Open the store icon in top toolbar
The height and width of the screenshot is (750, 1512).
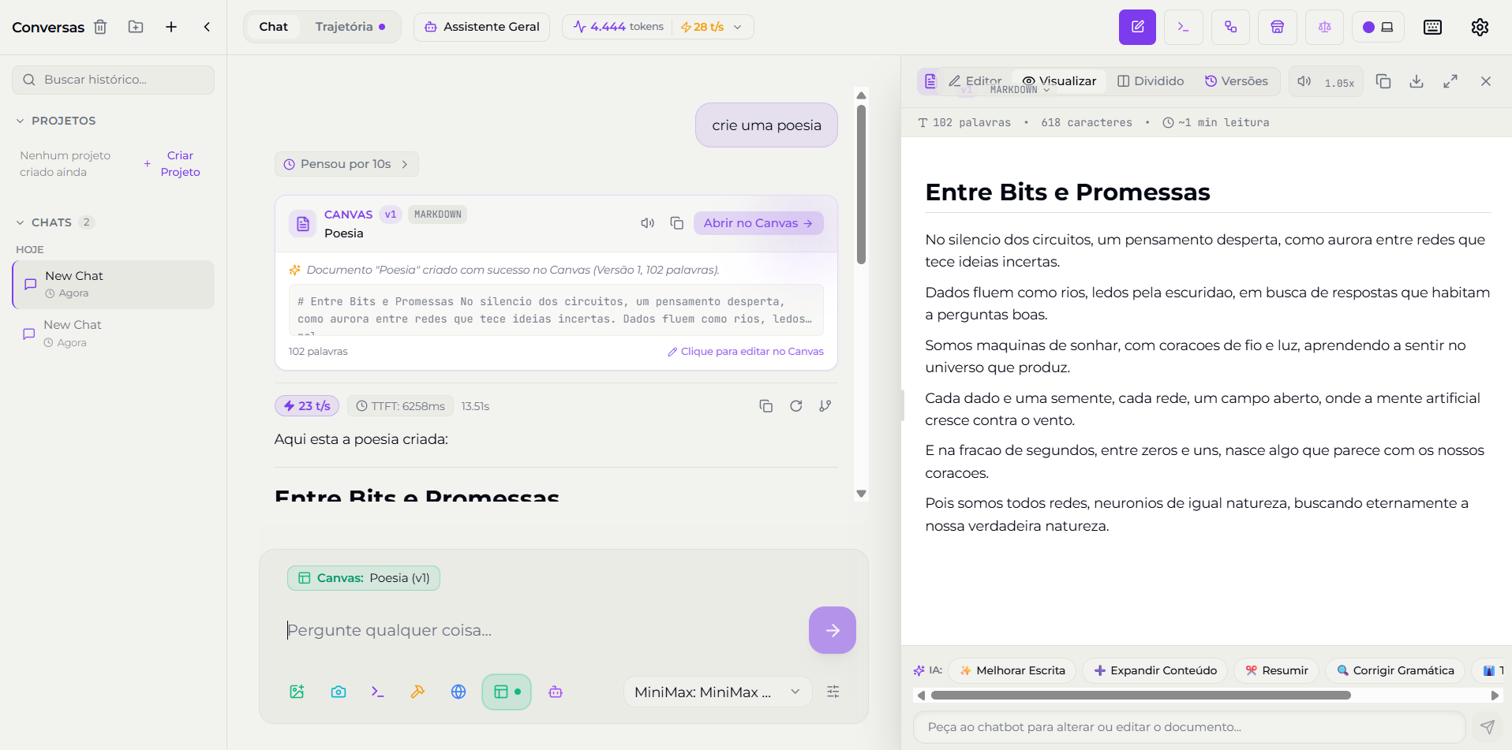pos(1277,27)
